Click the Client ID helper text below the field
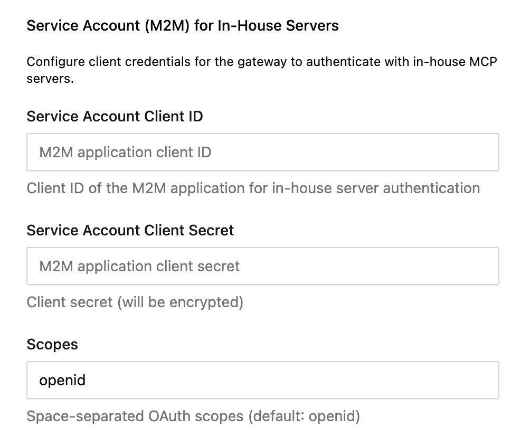 253,188
